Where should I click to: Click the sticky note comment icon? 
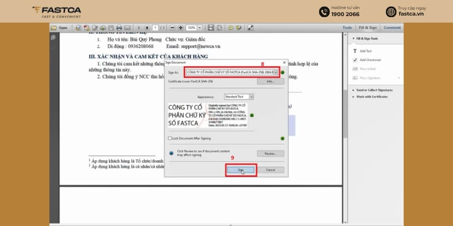231,28
